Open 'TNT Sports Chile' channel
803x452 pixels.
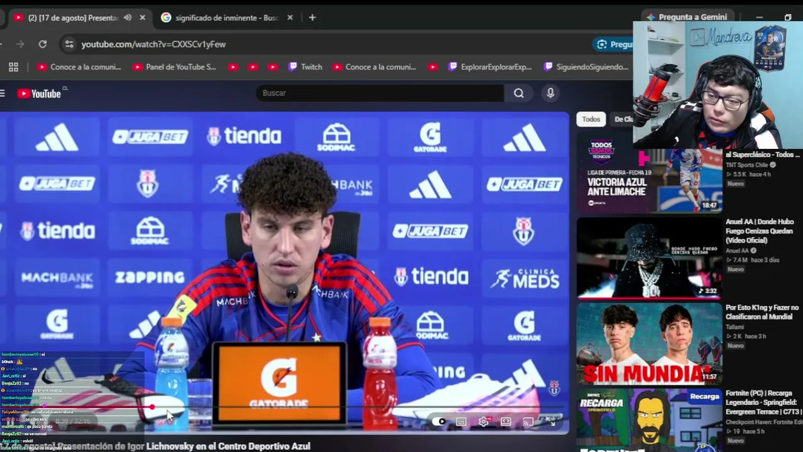747,165
